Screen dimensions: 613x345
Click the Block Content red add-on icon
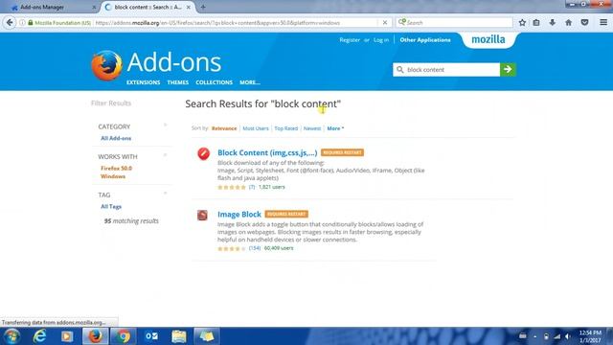click(203, 153)
